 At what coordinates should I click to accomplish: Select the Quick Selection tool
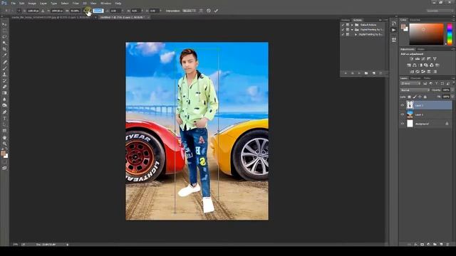coord(4,43)
